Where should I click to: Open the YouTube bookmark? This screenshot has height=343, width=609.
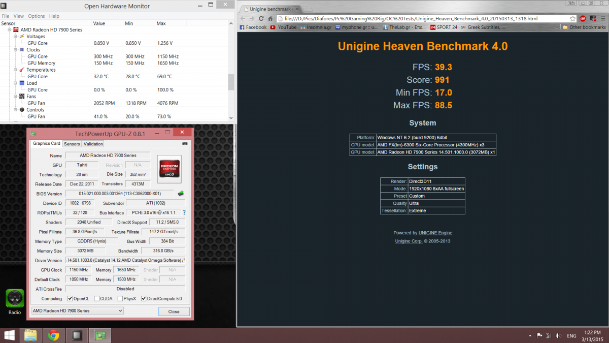pyautogui.click(x=283, y=27)
